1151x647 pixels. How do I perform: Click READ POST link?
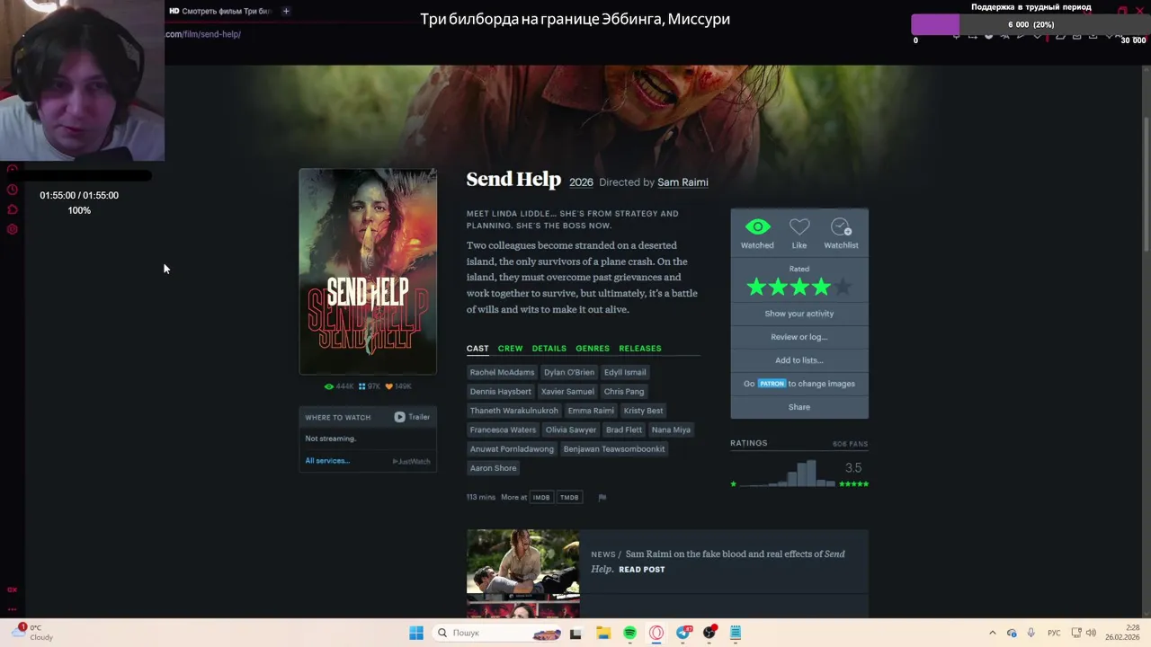[x=642, y=570]
